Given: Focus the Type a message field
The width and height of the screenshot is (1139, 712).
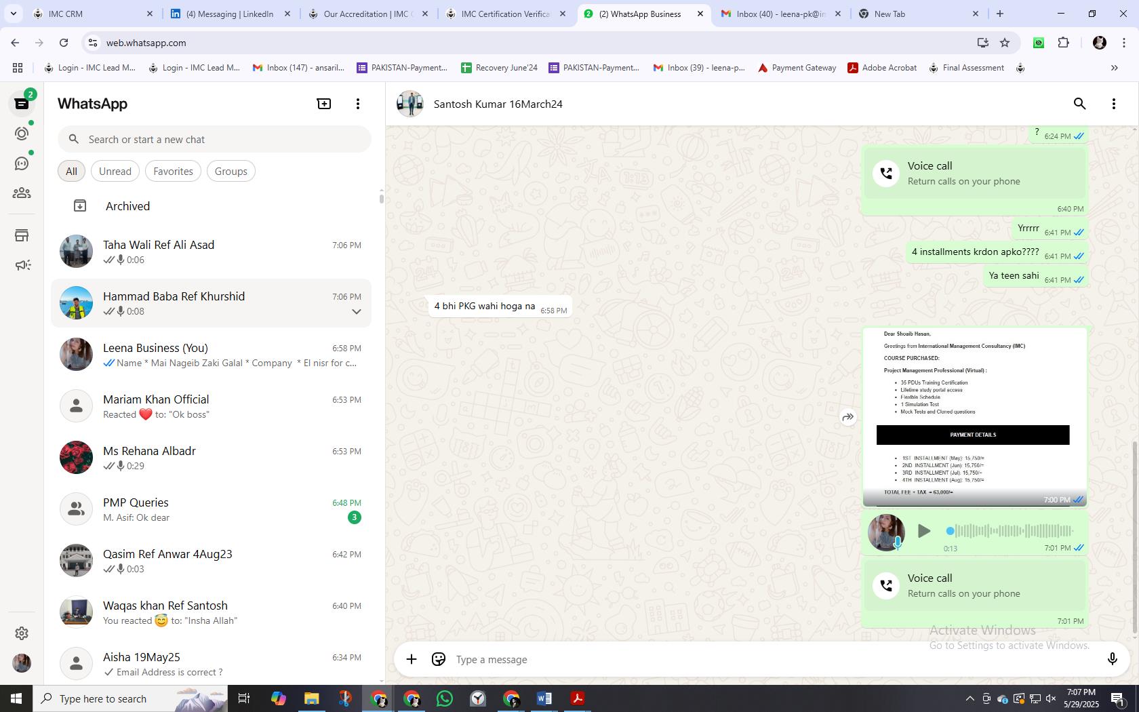Looking at the screenshot, I should coord(773,659).
